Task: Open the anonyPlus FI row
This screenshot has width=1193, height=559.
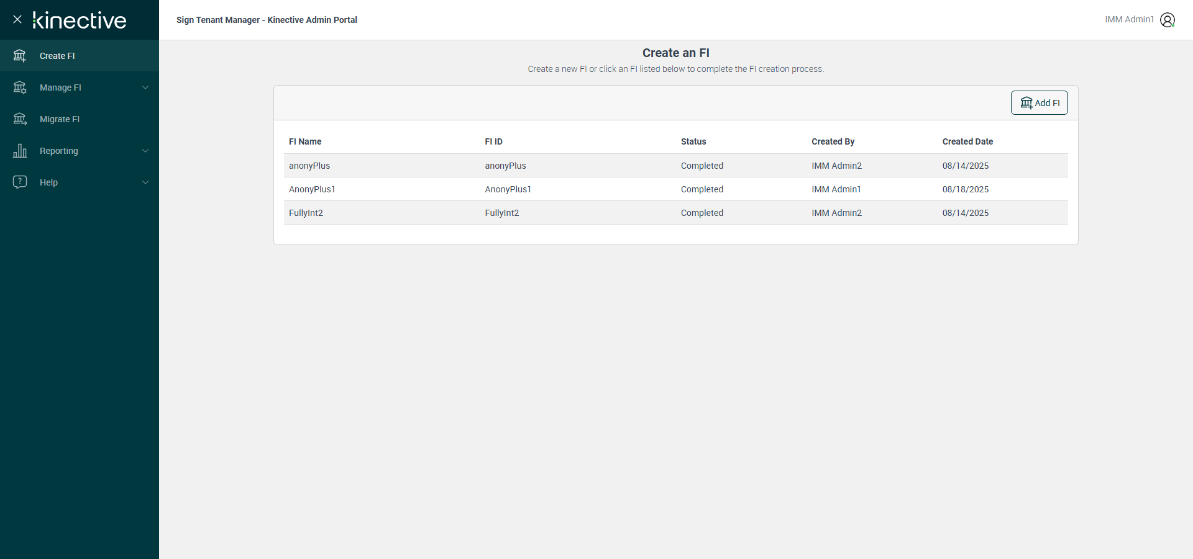Action: point(309,166)
